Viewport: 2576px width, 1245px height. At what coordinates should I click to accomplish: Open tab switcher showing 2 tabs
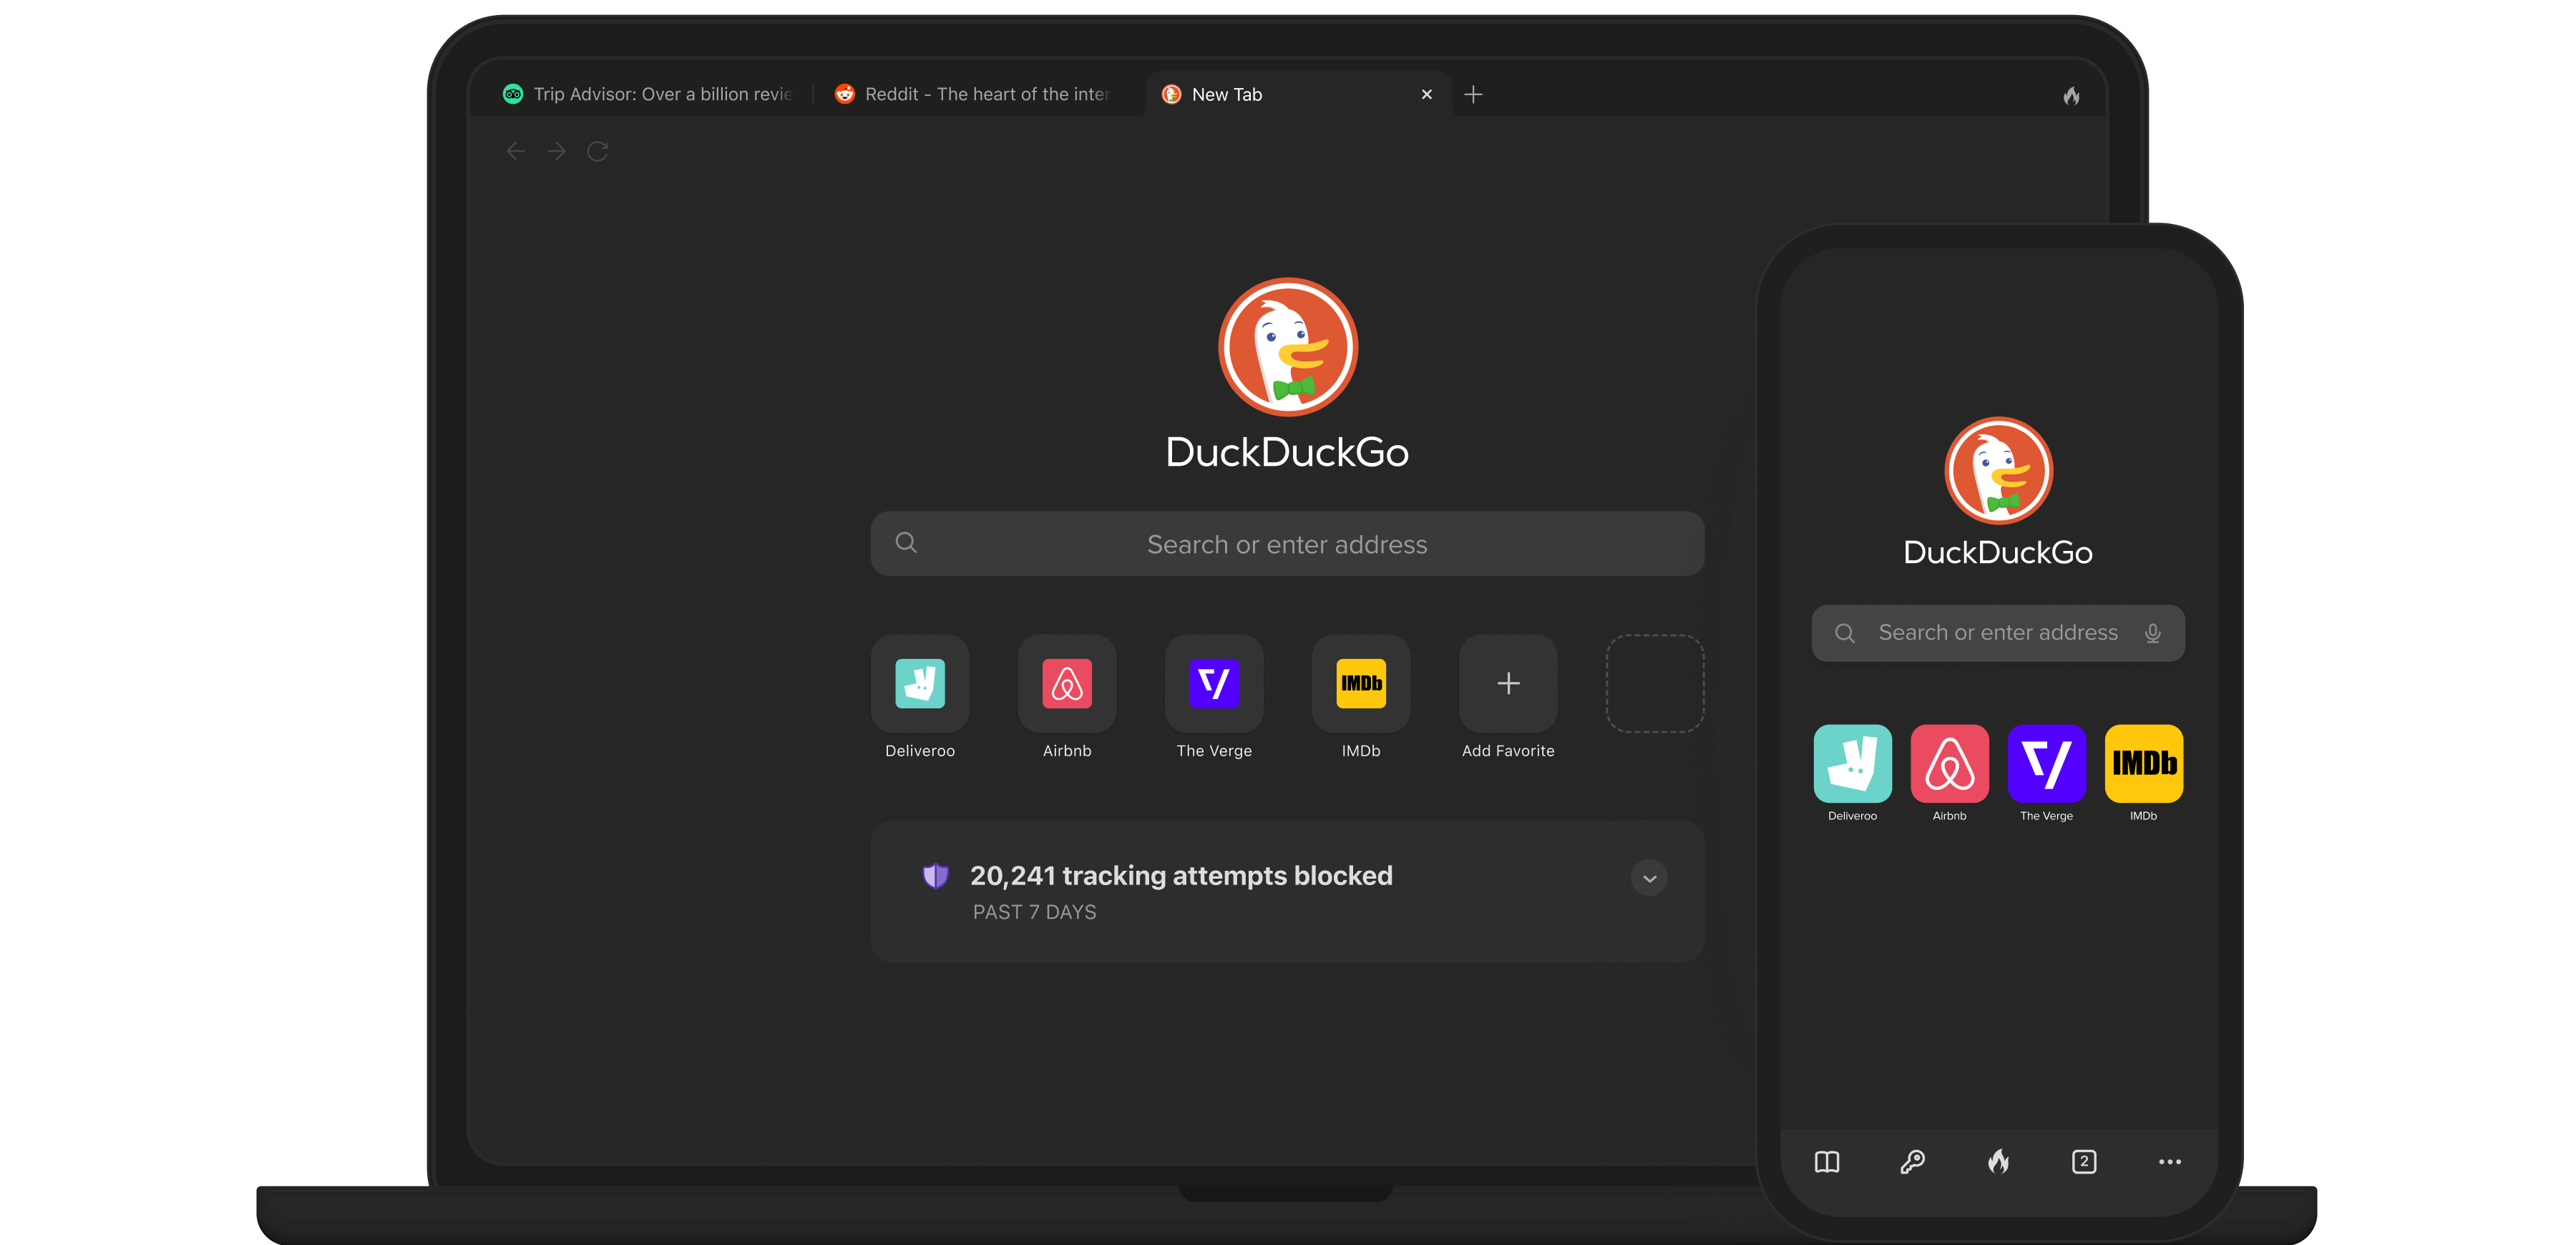(x=2084, y=1161)
